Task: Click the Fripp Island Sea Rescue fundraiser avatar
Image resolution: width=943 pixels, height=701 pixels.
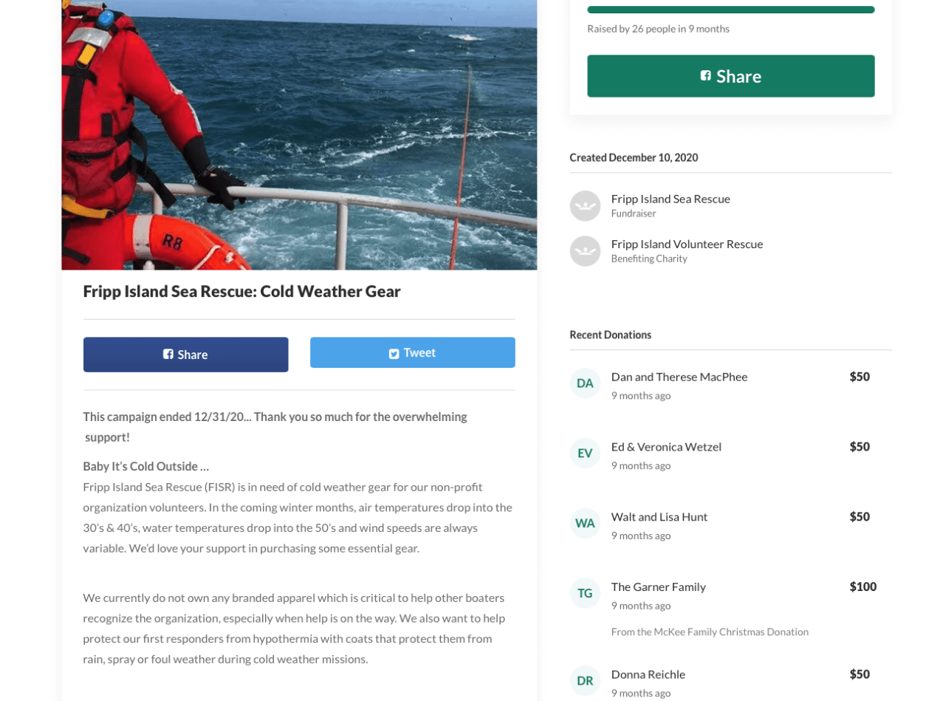Action: pos(585,206)
